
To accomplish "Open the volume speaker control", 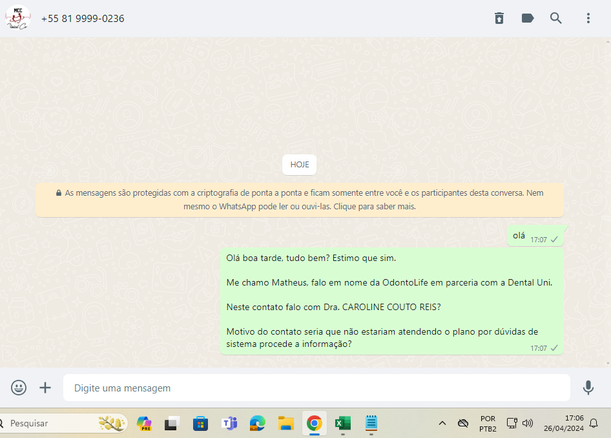I will [x=528, y=423].
